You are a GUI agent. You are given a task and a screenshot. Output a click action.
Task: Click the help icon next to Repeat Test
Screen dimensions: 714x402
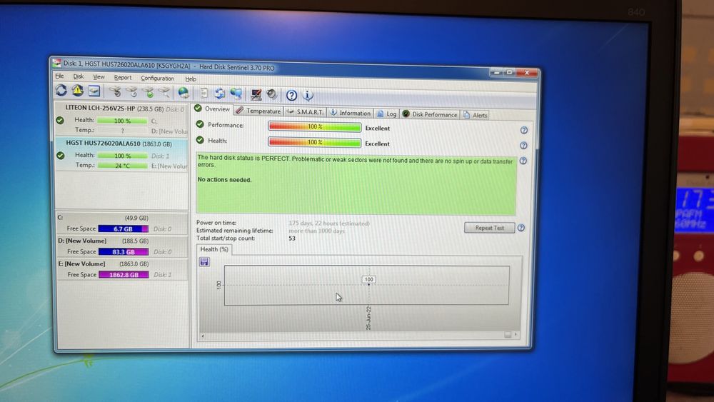[x=521, y=228]
